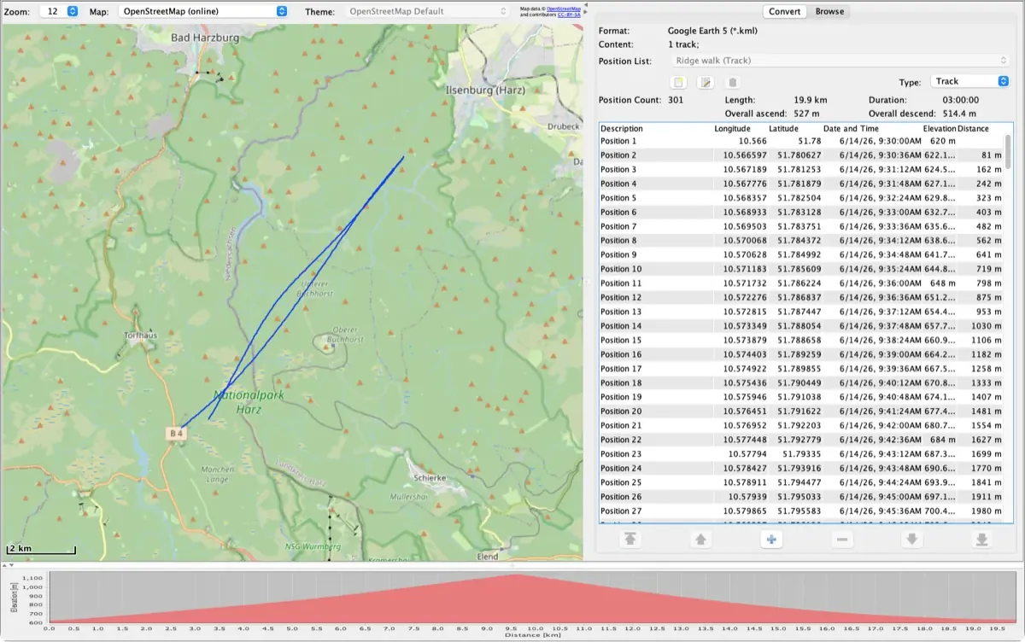Select the Position 17 row

pos(801,369)
